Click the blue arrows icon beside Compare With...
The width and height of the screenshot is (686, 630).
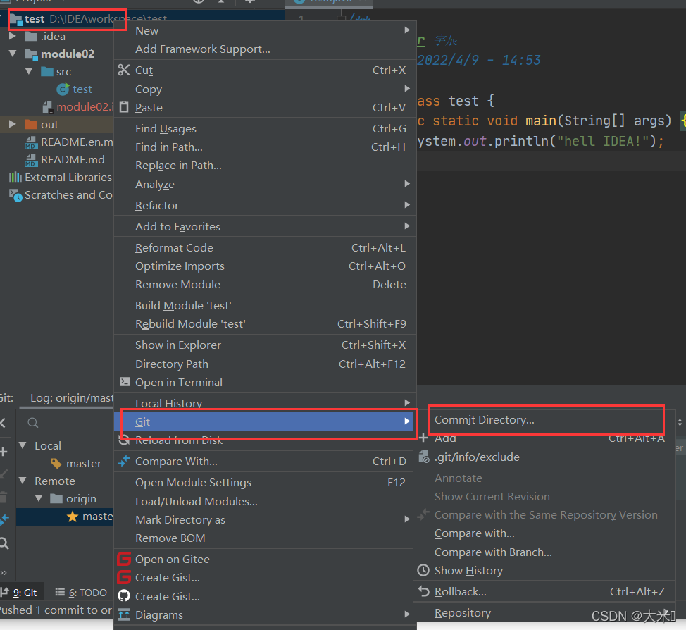pos(124,461)
